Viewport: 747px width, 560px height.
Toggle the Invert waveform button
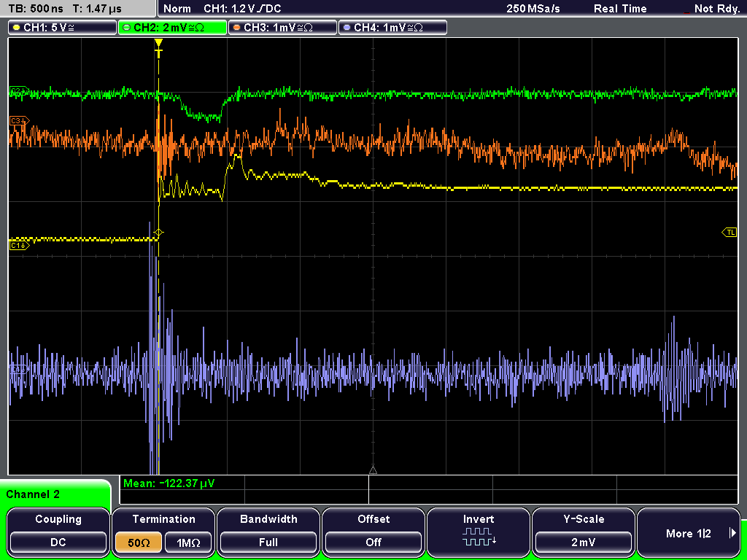coord(479,532)
